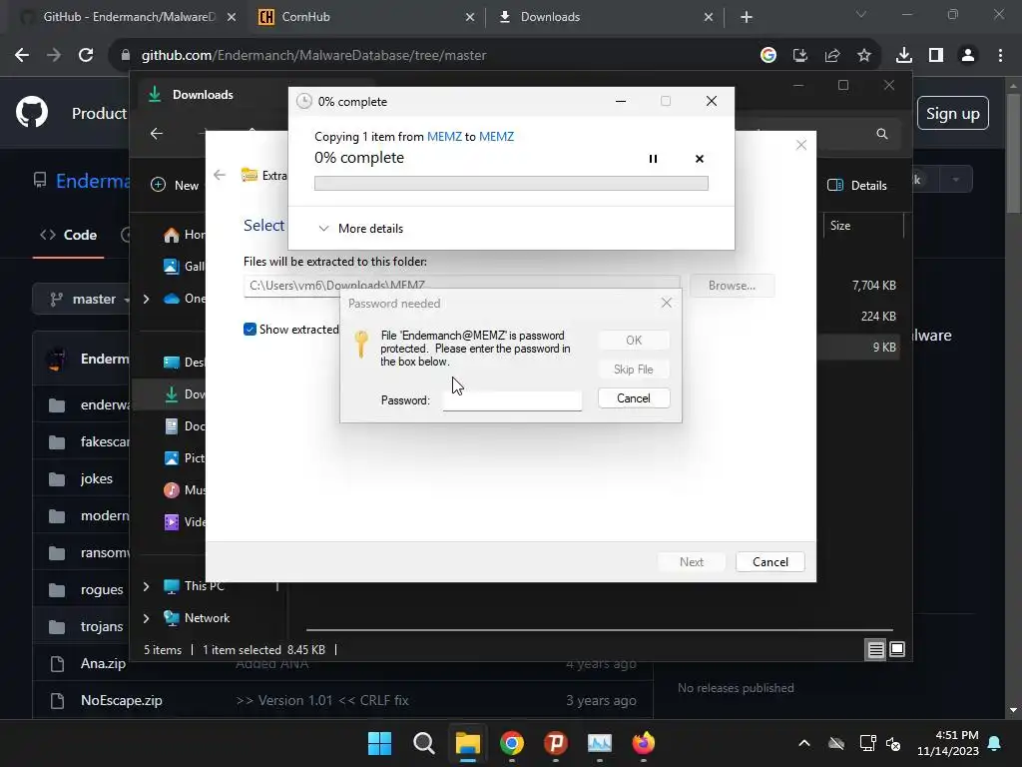Image resolution: width=1022 pixels, height=767 pixels.
Task: Pause the MEMZ copy operation
Action: pyautogui.click(x=653, y=159)
